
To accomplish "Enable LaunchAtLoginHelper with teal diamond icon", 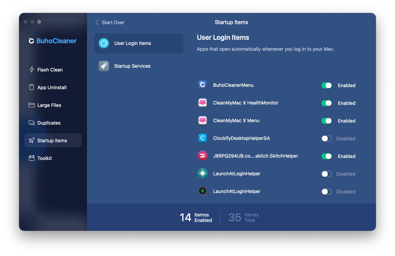I will [x=326, y=174].
